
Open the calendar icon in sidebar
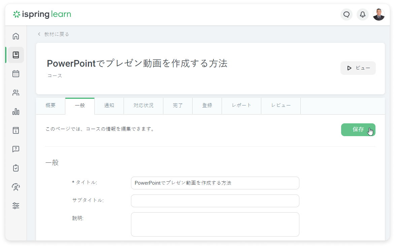[x=16, y=74]
